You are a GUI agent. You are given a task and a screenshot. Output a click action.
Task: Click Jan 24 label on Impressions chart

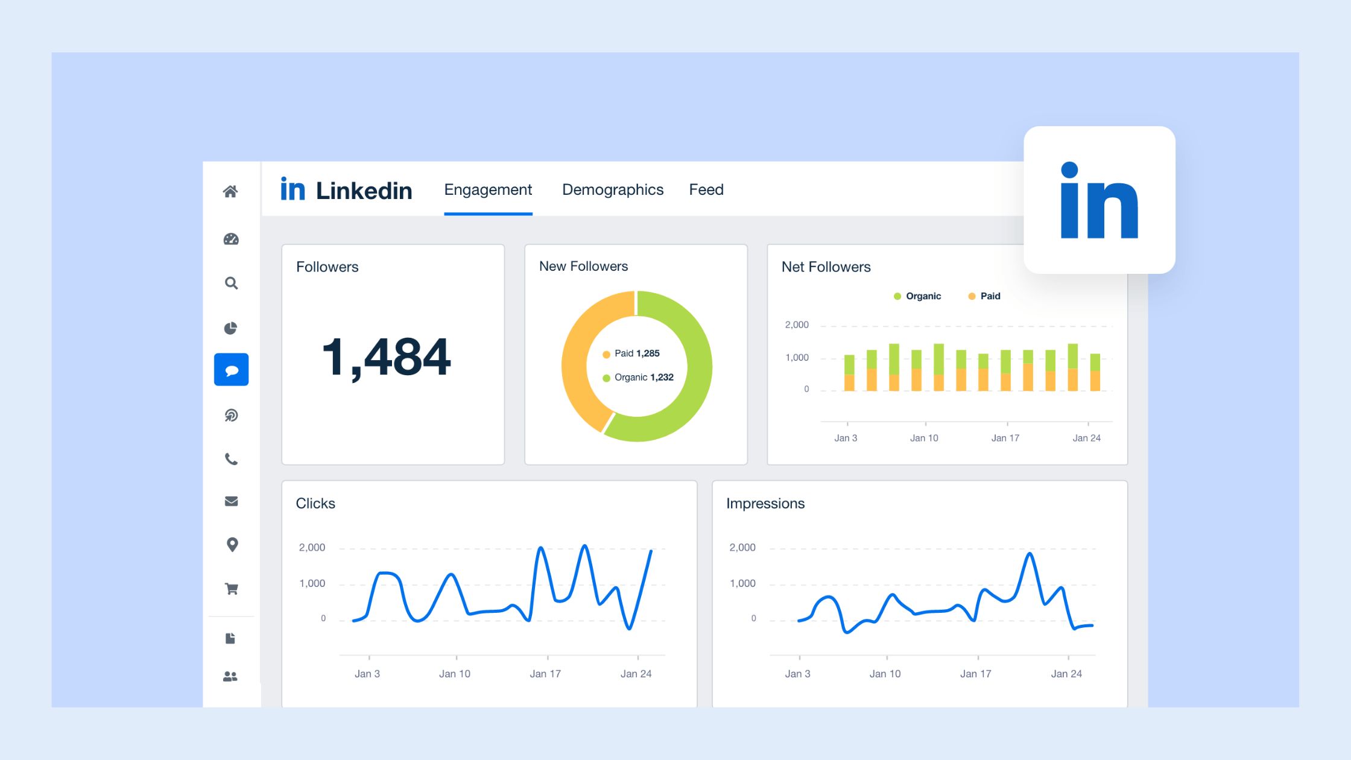tap(1066, 674)
